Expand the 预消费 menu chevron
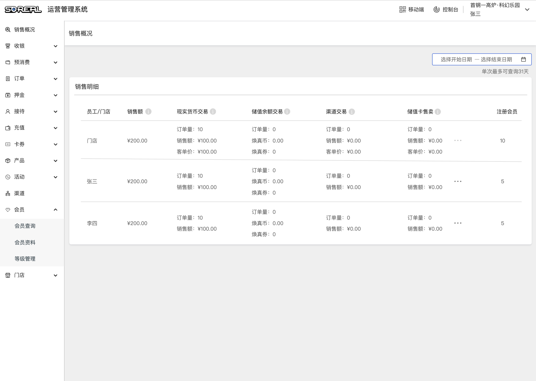The width and height of the screenshot is (536, 381). point(55,62)
